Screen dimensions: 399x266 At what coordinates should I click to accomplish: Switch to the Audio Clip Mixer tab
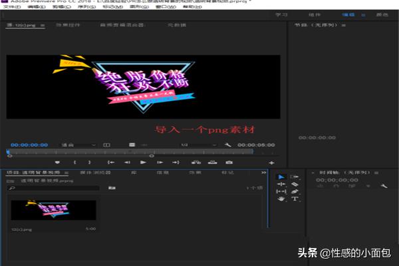(x=122, y=25)
